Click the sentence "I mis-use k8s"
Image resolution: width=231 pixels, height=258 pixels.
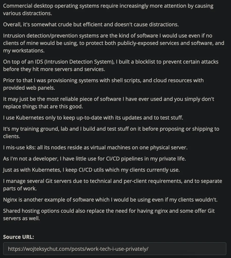coord(95,148)
